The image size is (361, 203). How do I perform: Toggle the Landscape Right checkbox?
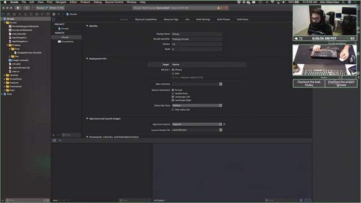pyautogui.click(x=173, y=100)
